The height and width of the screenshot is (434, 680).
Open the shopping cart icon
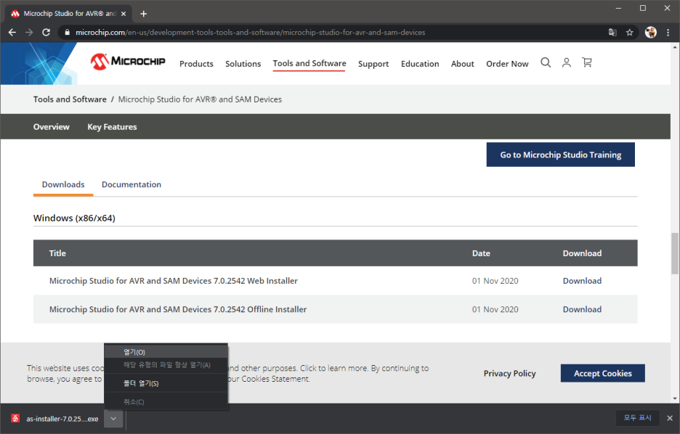tap(587, 63)
